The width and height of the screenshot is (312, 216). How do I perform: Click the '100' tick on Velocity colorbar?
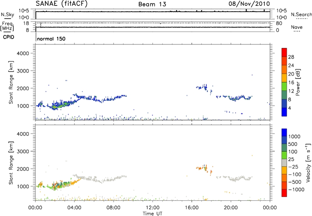pyautogui.click(x=293, y=152)
